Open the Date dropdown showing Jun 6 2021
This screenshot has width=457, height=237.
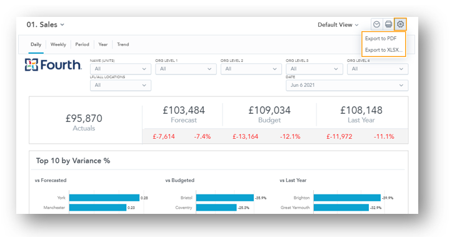(x=347, y=86)
